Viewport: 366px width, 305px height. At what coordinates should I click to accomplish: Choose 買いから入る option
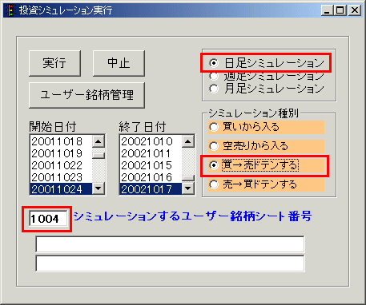click(266, 127)
